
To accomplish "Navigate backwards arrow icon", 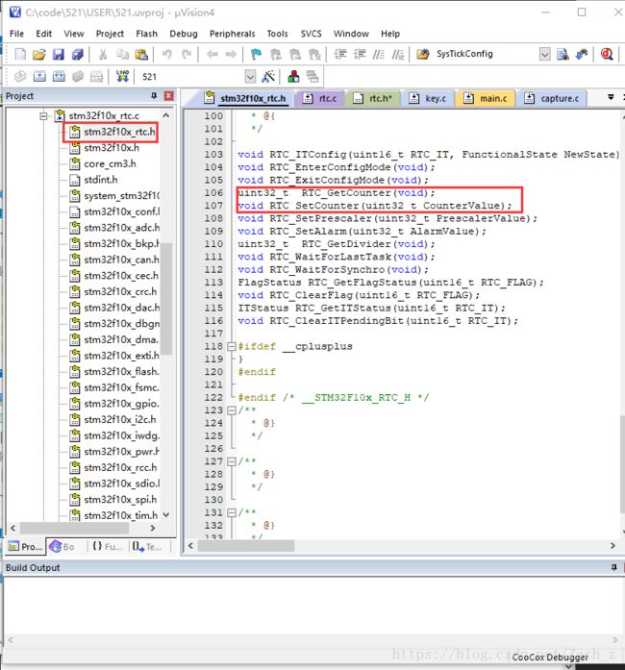I will [212, 54].
